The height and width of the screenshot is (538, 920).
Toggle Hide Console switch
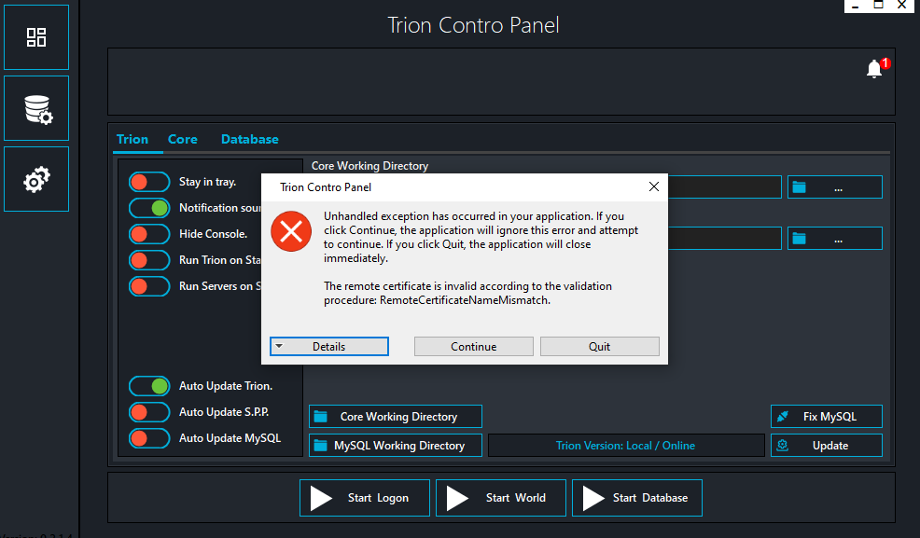tap(149, 234)
